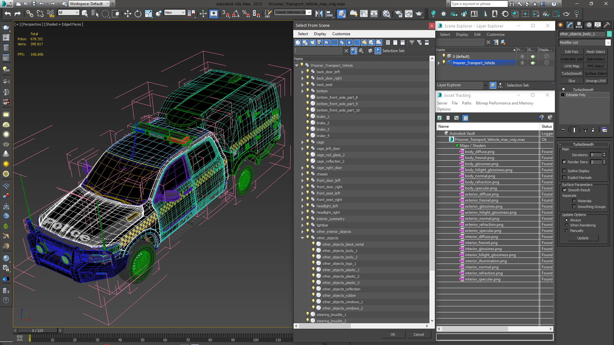The width and height of the screenshot is (614, 345).
Task: Enable the Explicit Normals checkbox
Action: [564, 178]
